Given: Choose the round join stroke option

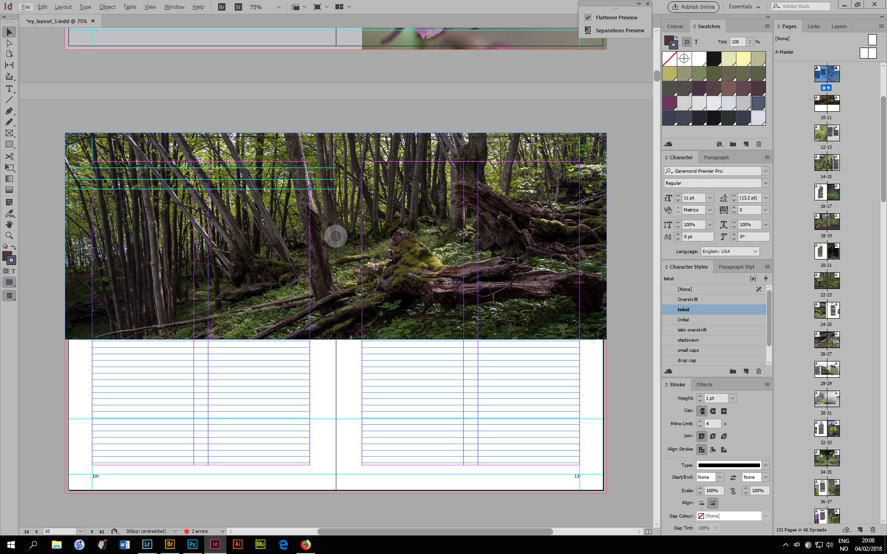Looking at the screenshot, I should pos(713,436).
